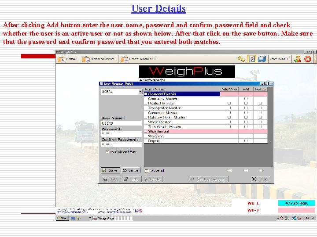Click the user login icon in toolbar
The image size is (317, 237).
click(297, 59)
